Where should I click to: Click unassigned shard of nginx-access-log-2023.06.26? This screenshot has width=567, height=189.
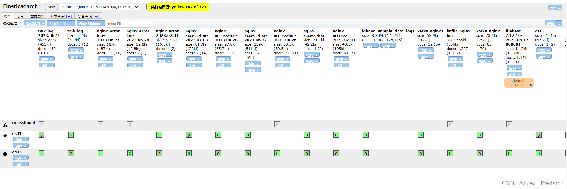tap(277, 124)
